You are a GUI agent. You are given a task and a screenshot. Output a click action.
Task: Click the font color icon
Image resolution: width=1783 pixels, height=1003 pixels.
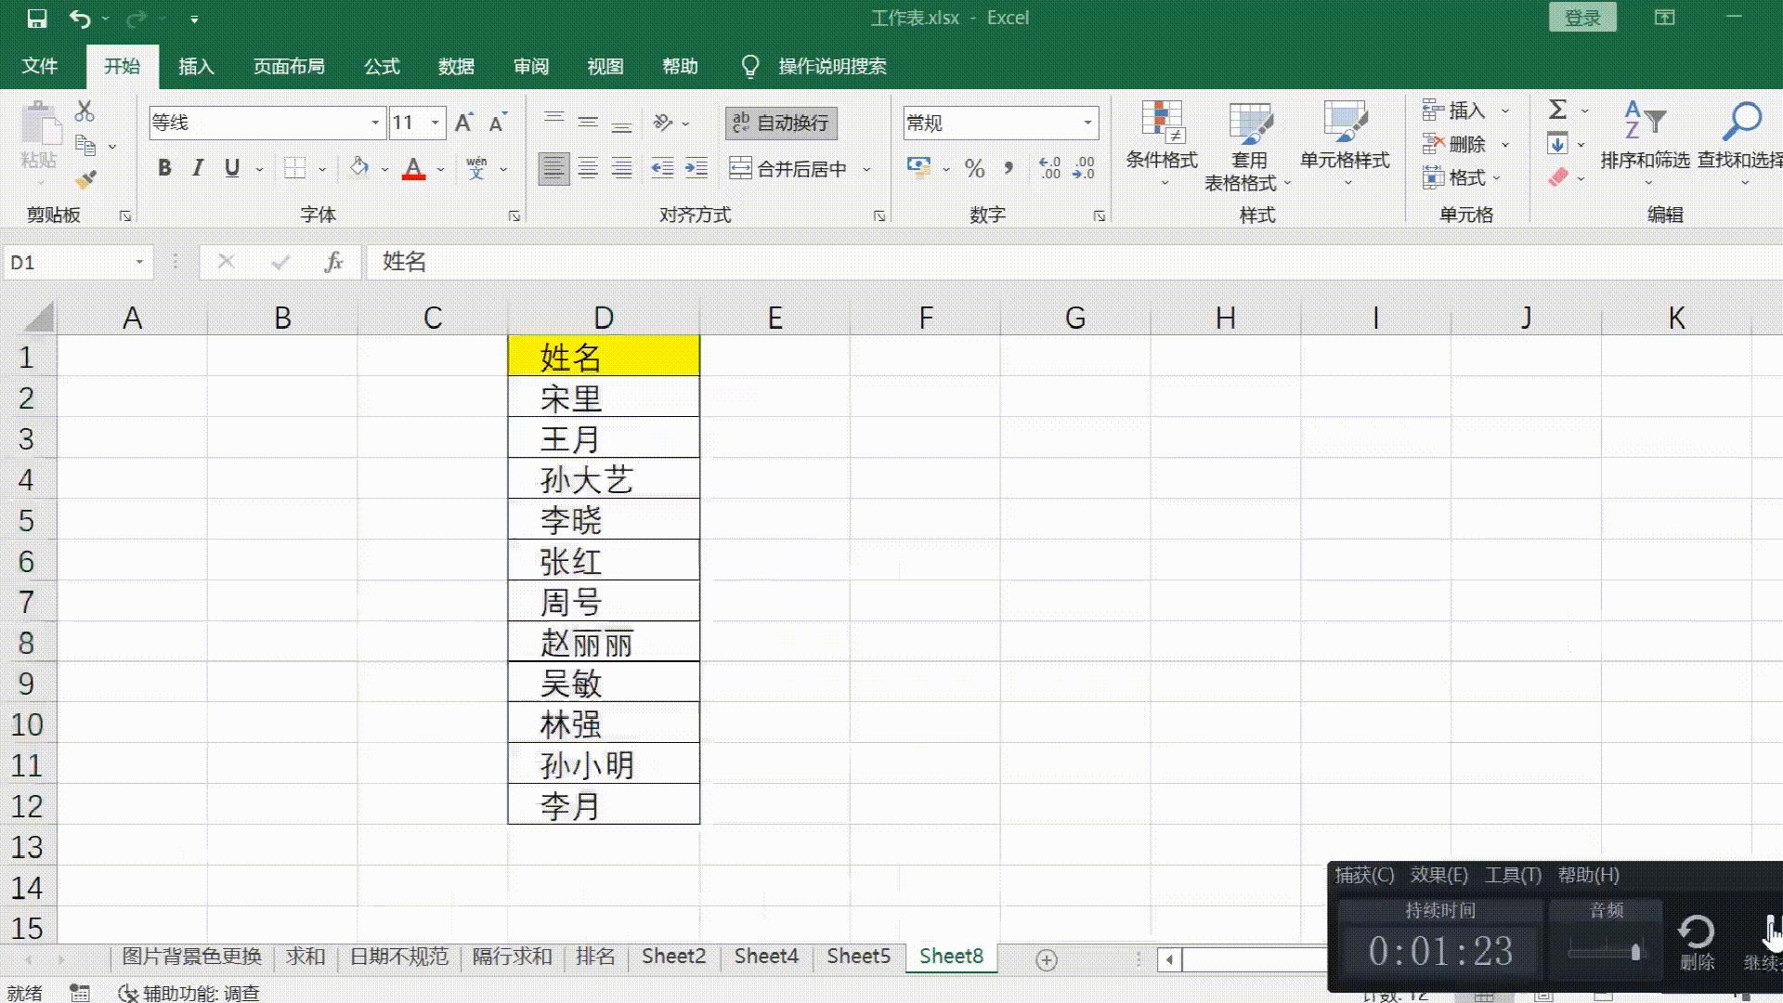413,168
